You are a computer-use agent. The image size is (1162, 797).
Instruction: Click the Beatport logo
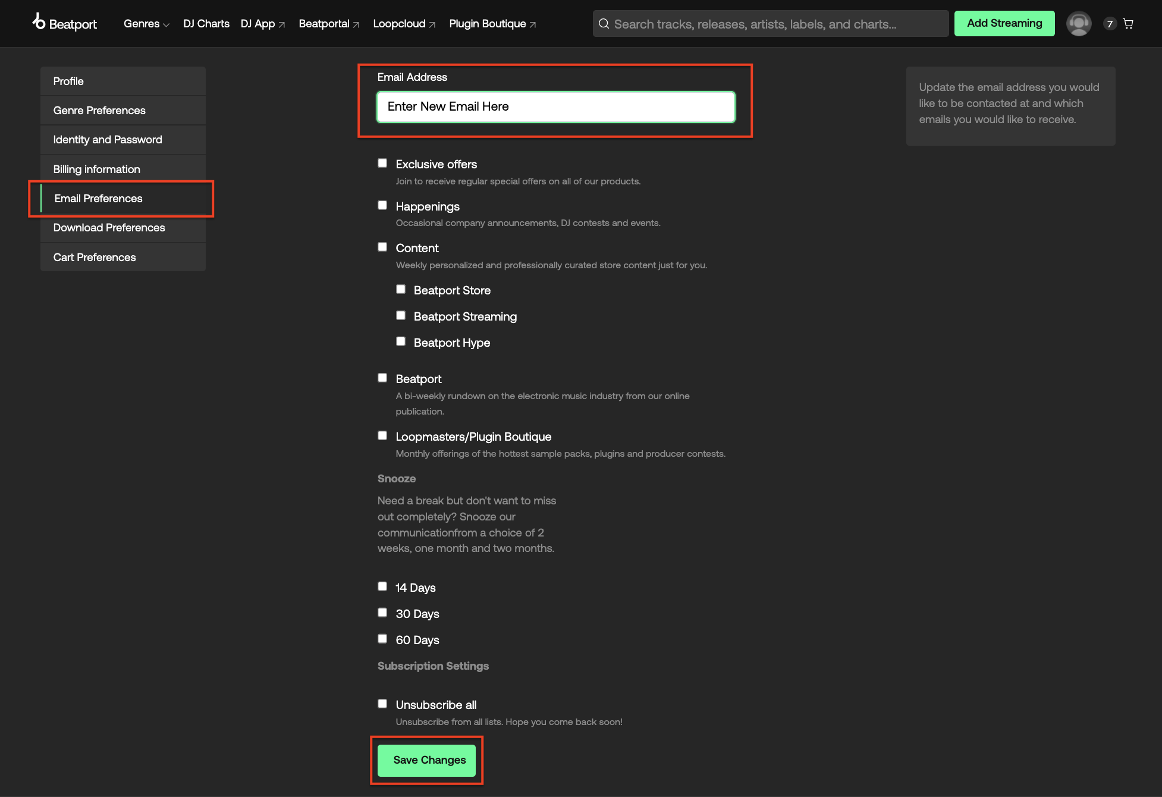pos(64,23)
